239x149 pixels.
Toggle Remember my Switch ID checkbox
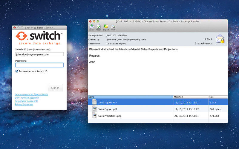click(x=17, y=71)
